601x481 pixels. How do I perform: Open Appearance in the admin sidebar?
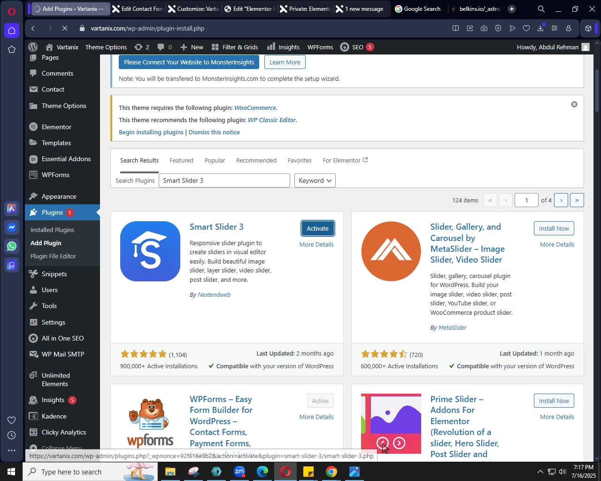click(x=59, y=196)
